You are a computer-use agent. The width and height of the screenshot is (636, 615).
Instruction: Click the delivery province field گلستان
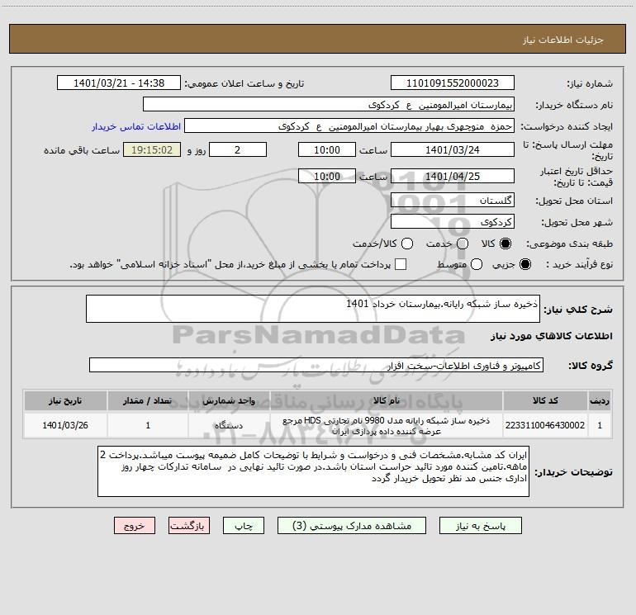tap(453, 200)
